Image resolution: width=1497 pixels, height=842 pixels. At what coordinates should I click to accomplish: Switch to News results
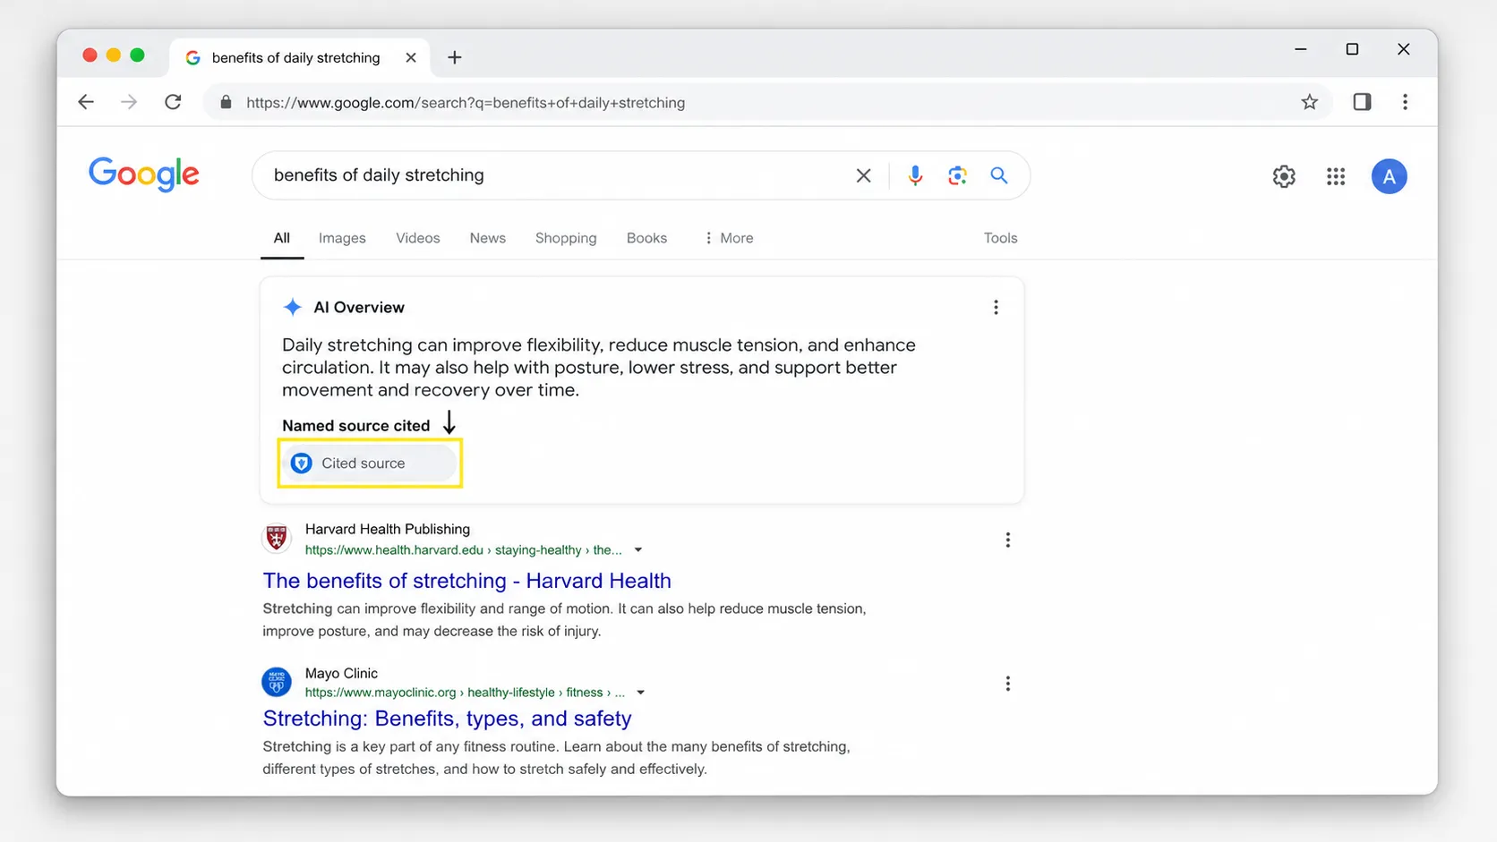488,238
